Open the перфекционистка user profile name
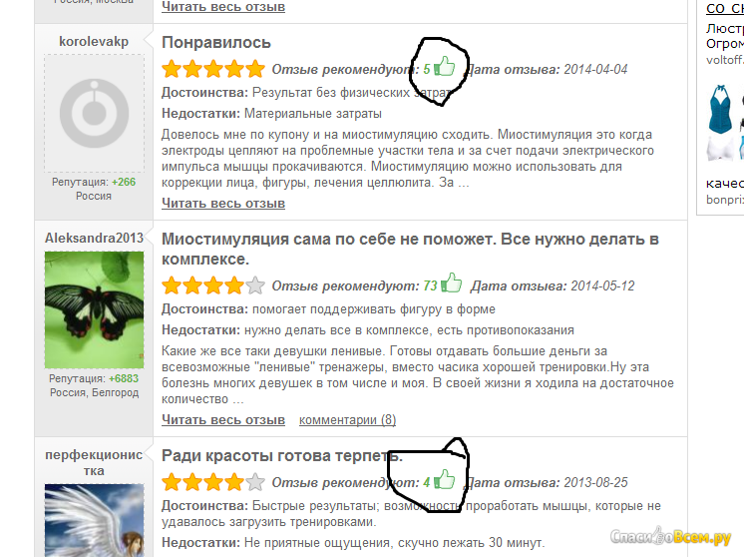Screen dimensions: 744x557 coord(94,462)
